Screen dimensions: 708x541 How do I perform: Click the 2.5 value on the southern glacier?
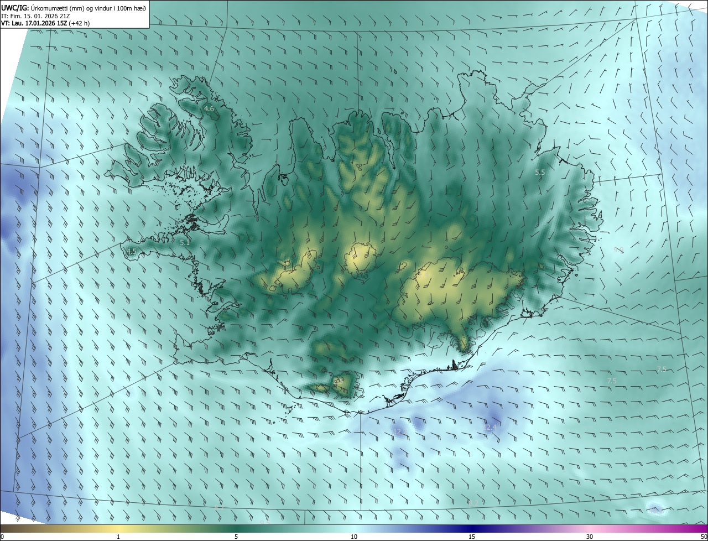[339, 380]
